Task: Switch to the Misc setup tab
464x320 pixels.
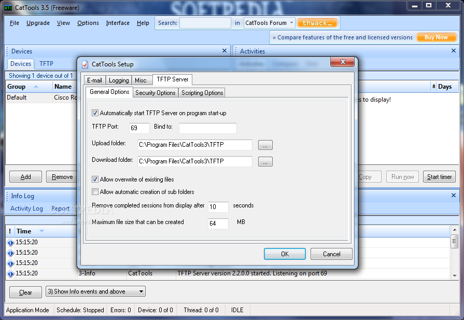Action: pos(140,80)
